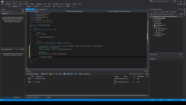Click the error code link of '; erwartet.'
This screenshot has height=105, width=186.
pos(32,82)
